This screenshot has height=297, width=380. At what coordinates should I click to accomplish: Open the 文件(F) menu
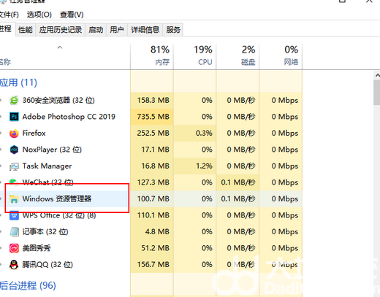pos(9,15)
